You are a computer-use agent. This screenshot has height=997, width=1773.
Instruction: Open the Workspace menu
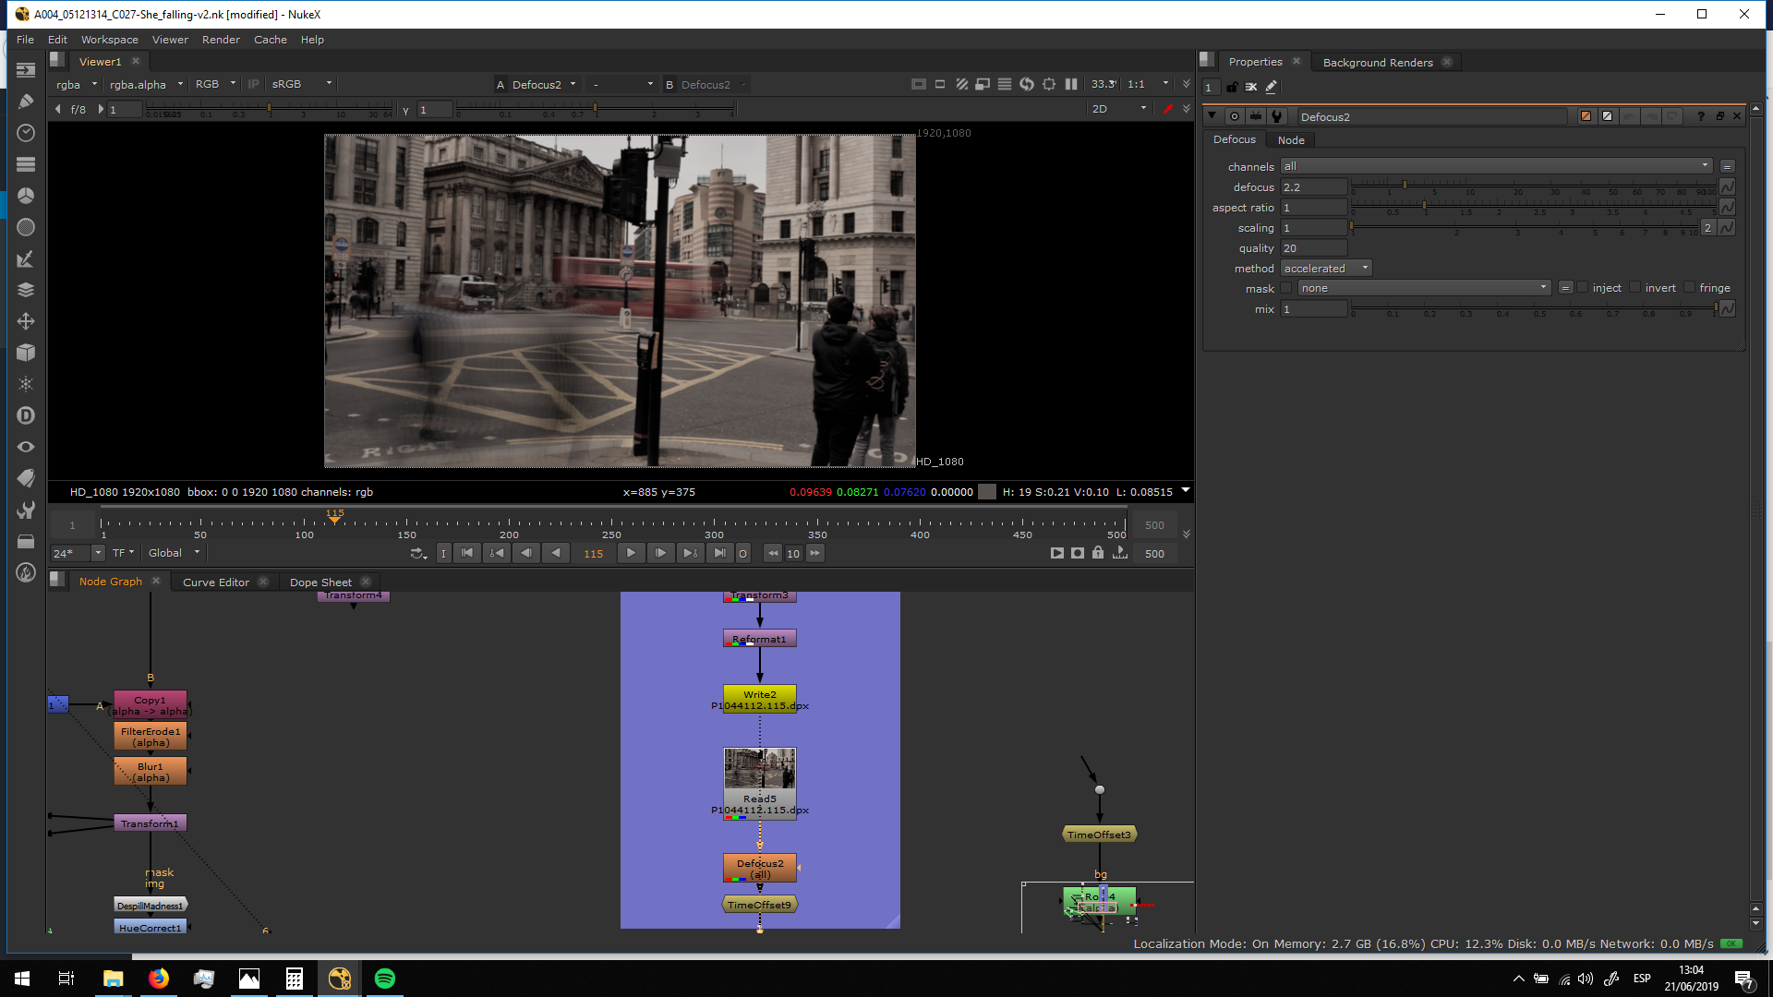tap(109, 40)
